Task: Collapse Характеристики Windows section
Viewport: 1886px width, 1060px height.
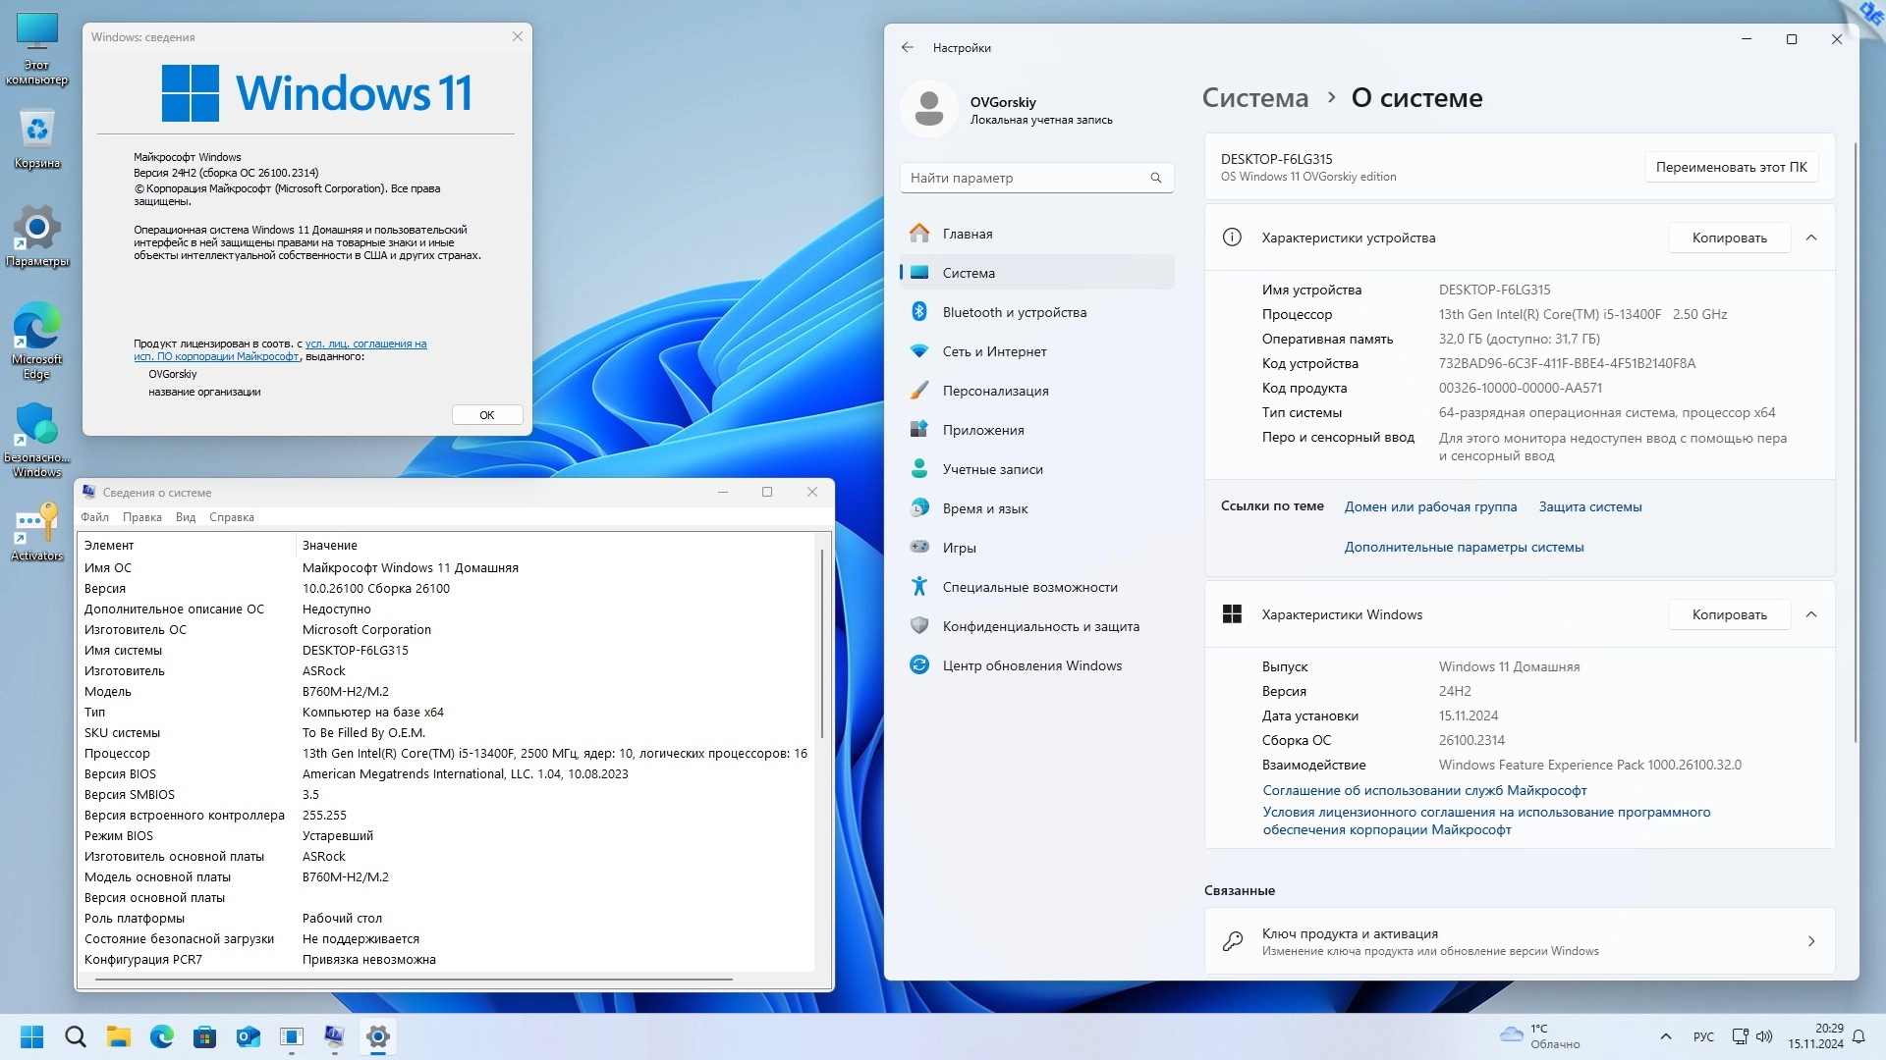Action: (x=1811, y=614)
